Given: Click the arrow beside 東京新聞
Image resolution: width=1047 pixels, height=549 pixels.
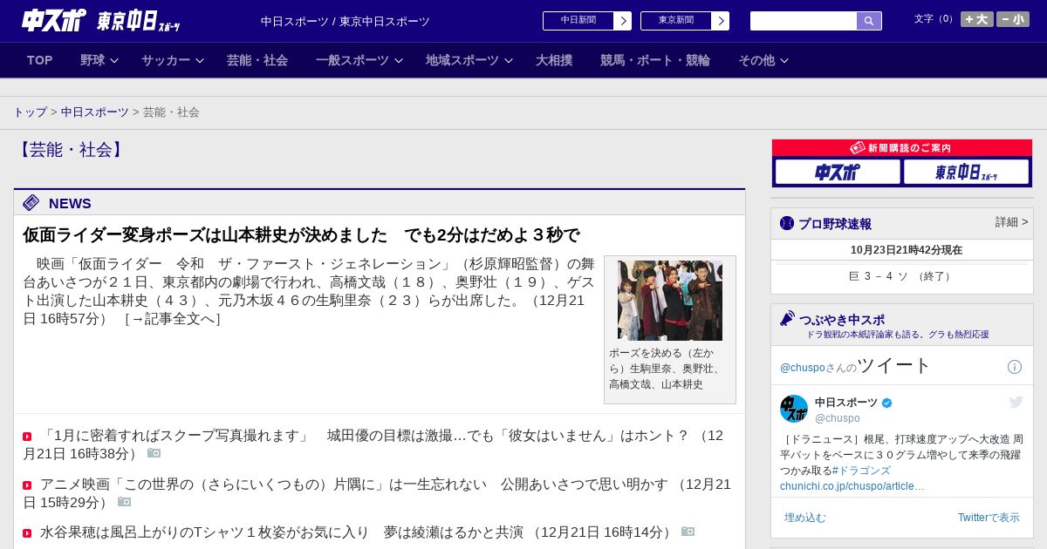Looking at the screenshot, I should pyautogui.click(x=721, y=21).
